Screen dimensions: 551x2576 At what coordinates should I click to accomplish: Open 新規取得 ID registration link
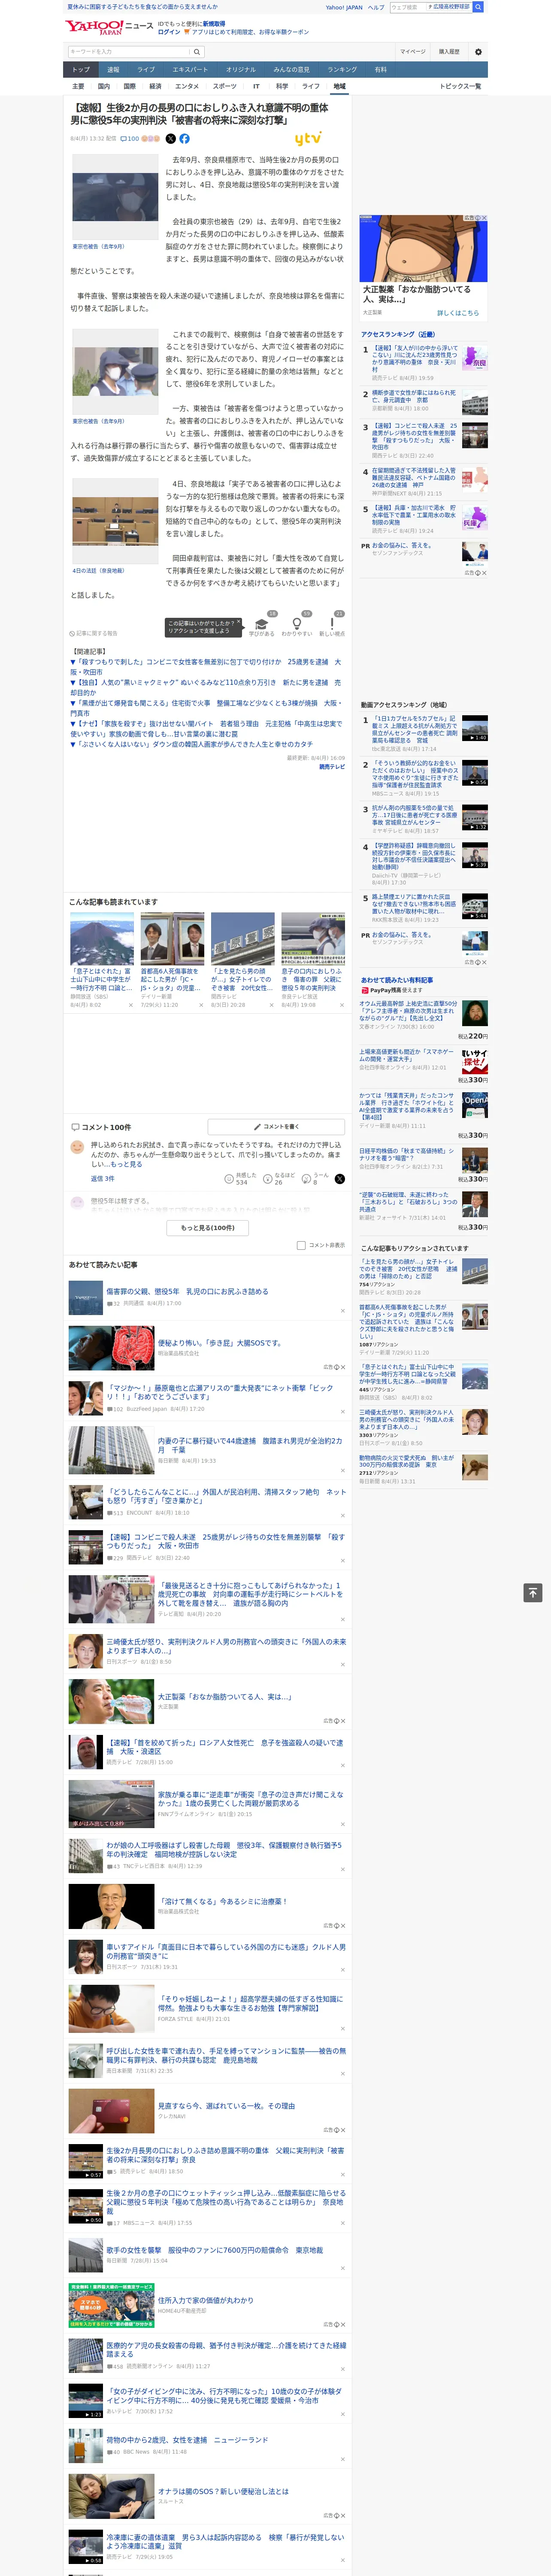coord(214,23)
